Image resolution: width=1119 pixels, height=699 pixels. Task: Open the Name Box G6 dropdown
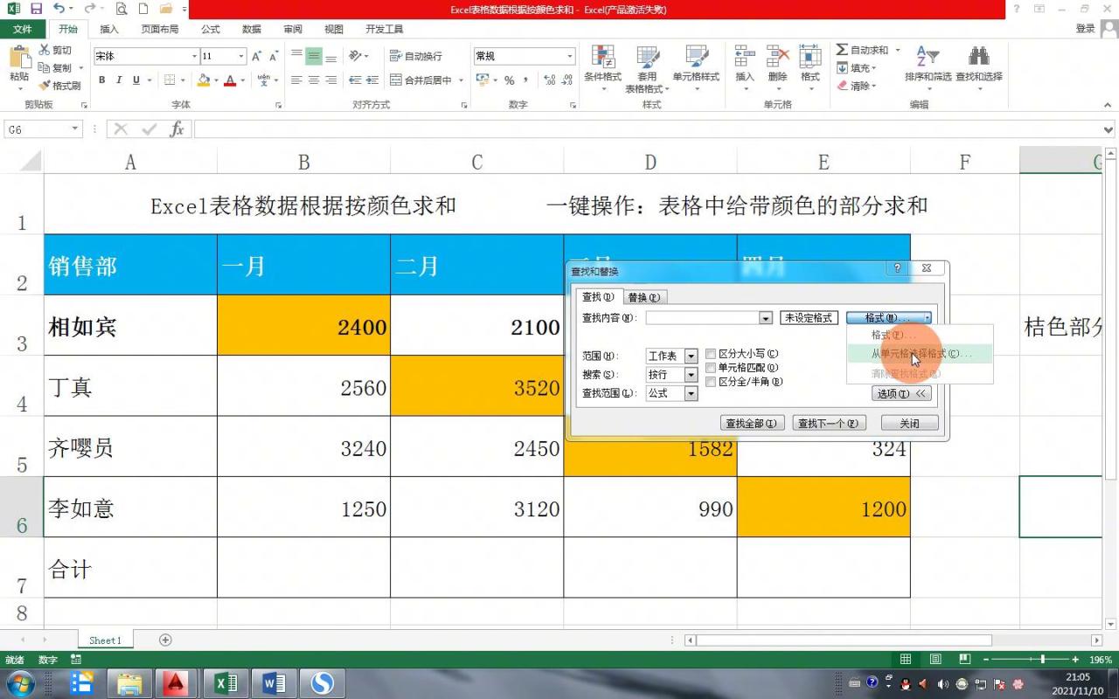tap(73, 129)
